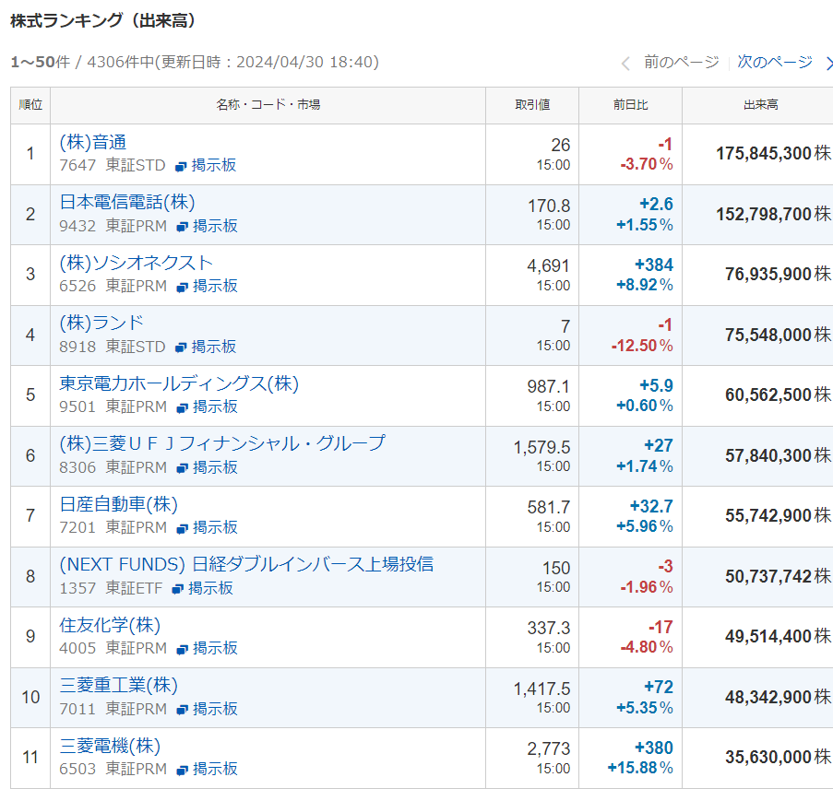Open the 掲示板 board icon for 音通
Screen dimensions: 833x789
(x=181, y=166)
